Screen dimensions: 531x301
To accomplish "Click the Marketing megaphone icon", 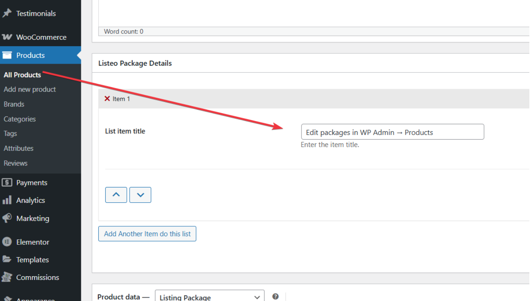I will 7,218.
